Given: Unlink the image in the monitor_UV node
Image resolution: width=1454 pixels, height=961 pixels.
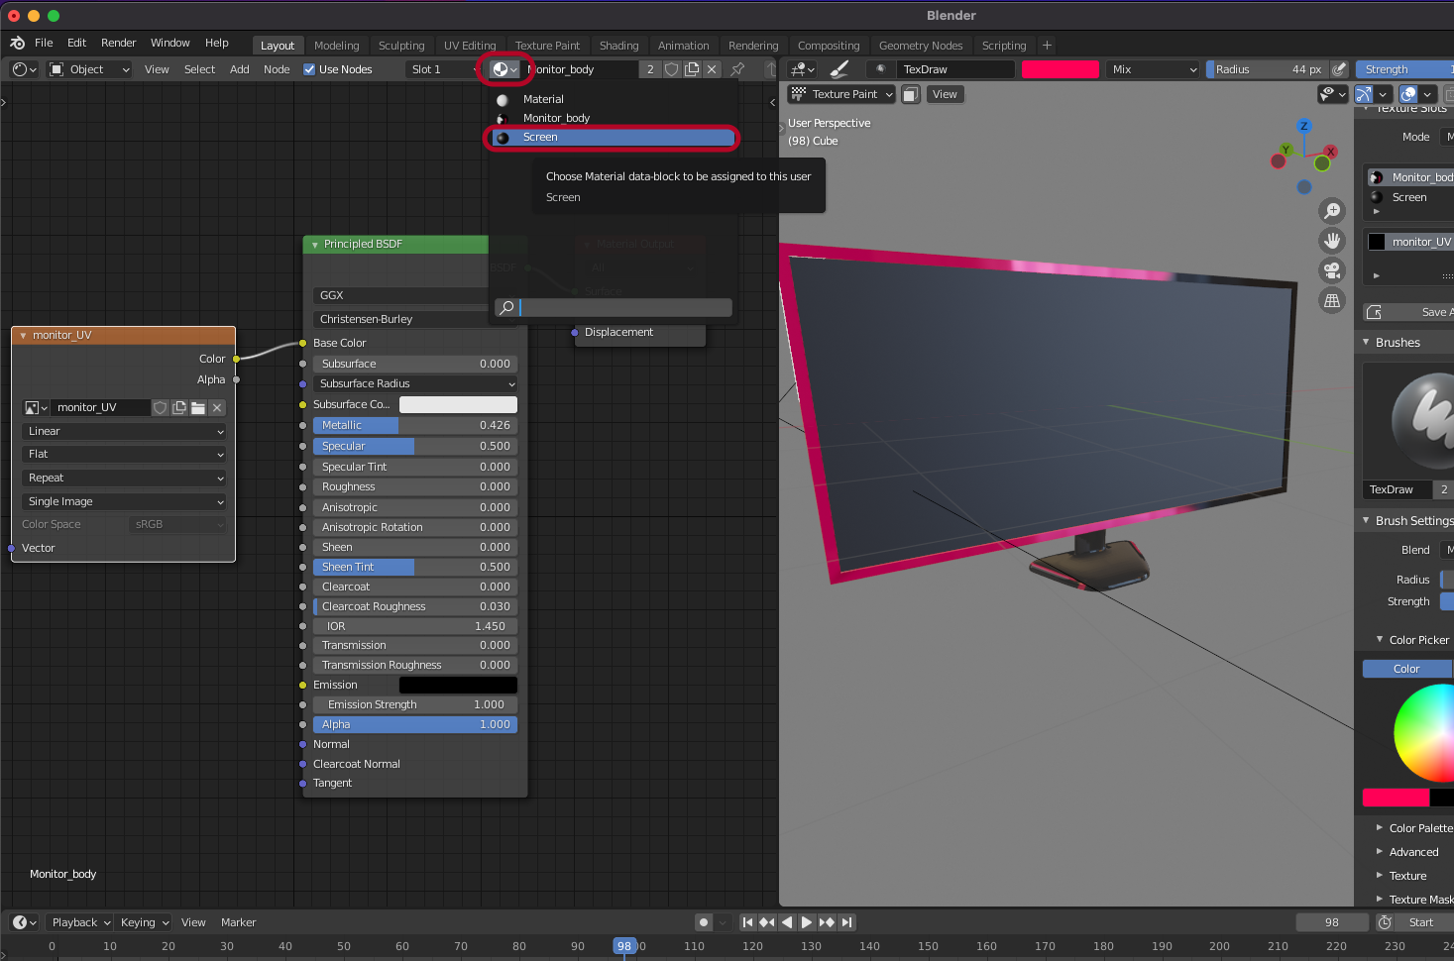Looking at the screenshot, I should click(x=217, y=407).
